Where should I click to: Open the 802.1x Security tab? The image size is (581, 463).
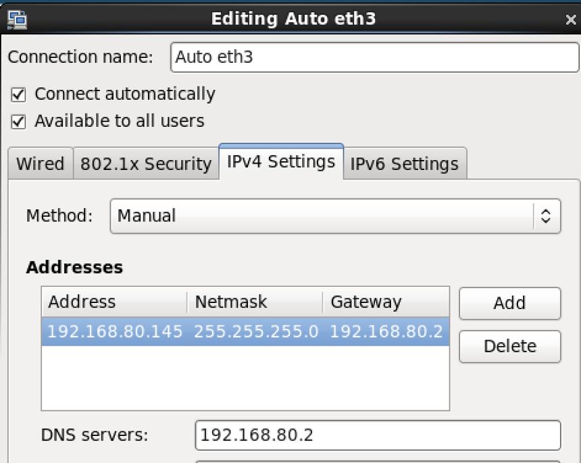pos(146,163)
